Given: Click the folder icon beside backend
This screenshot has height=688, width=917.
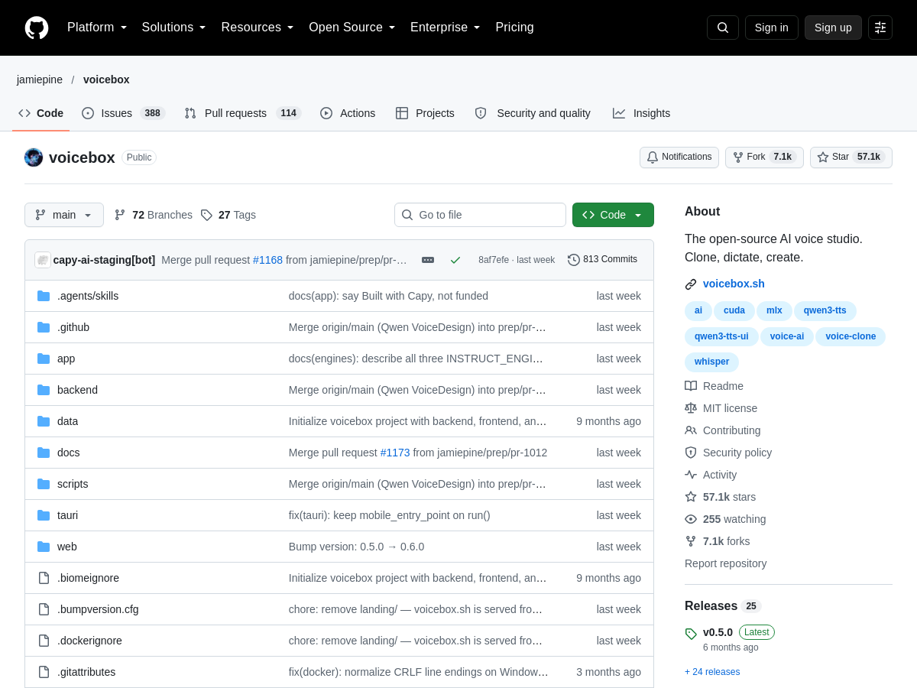Looking at the screenshot, I should click(44, 390).
